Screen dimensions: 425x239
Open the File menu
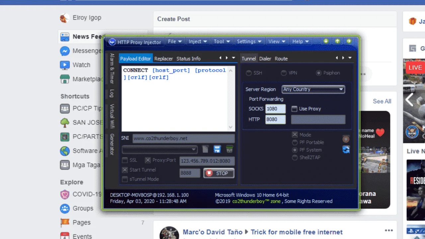coord(175,41)
